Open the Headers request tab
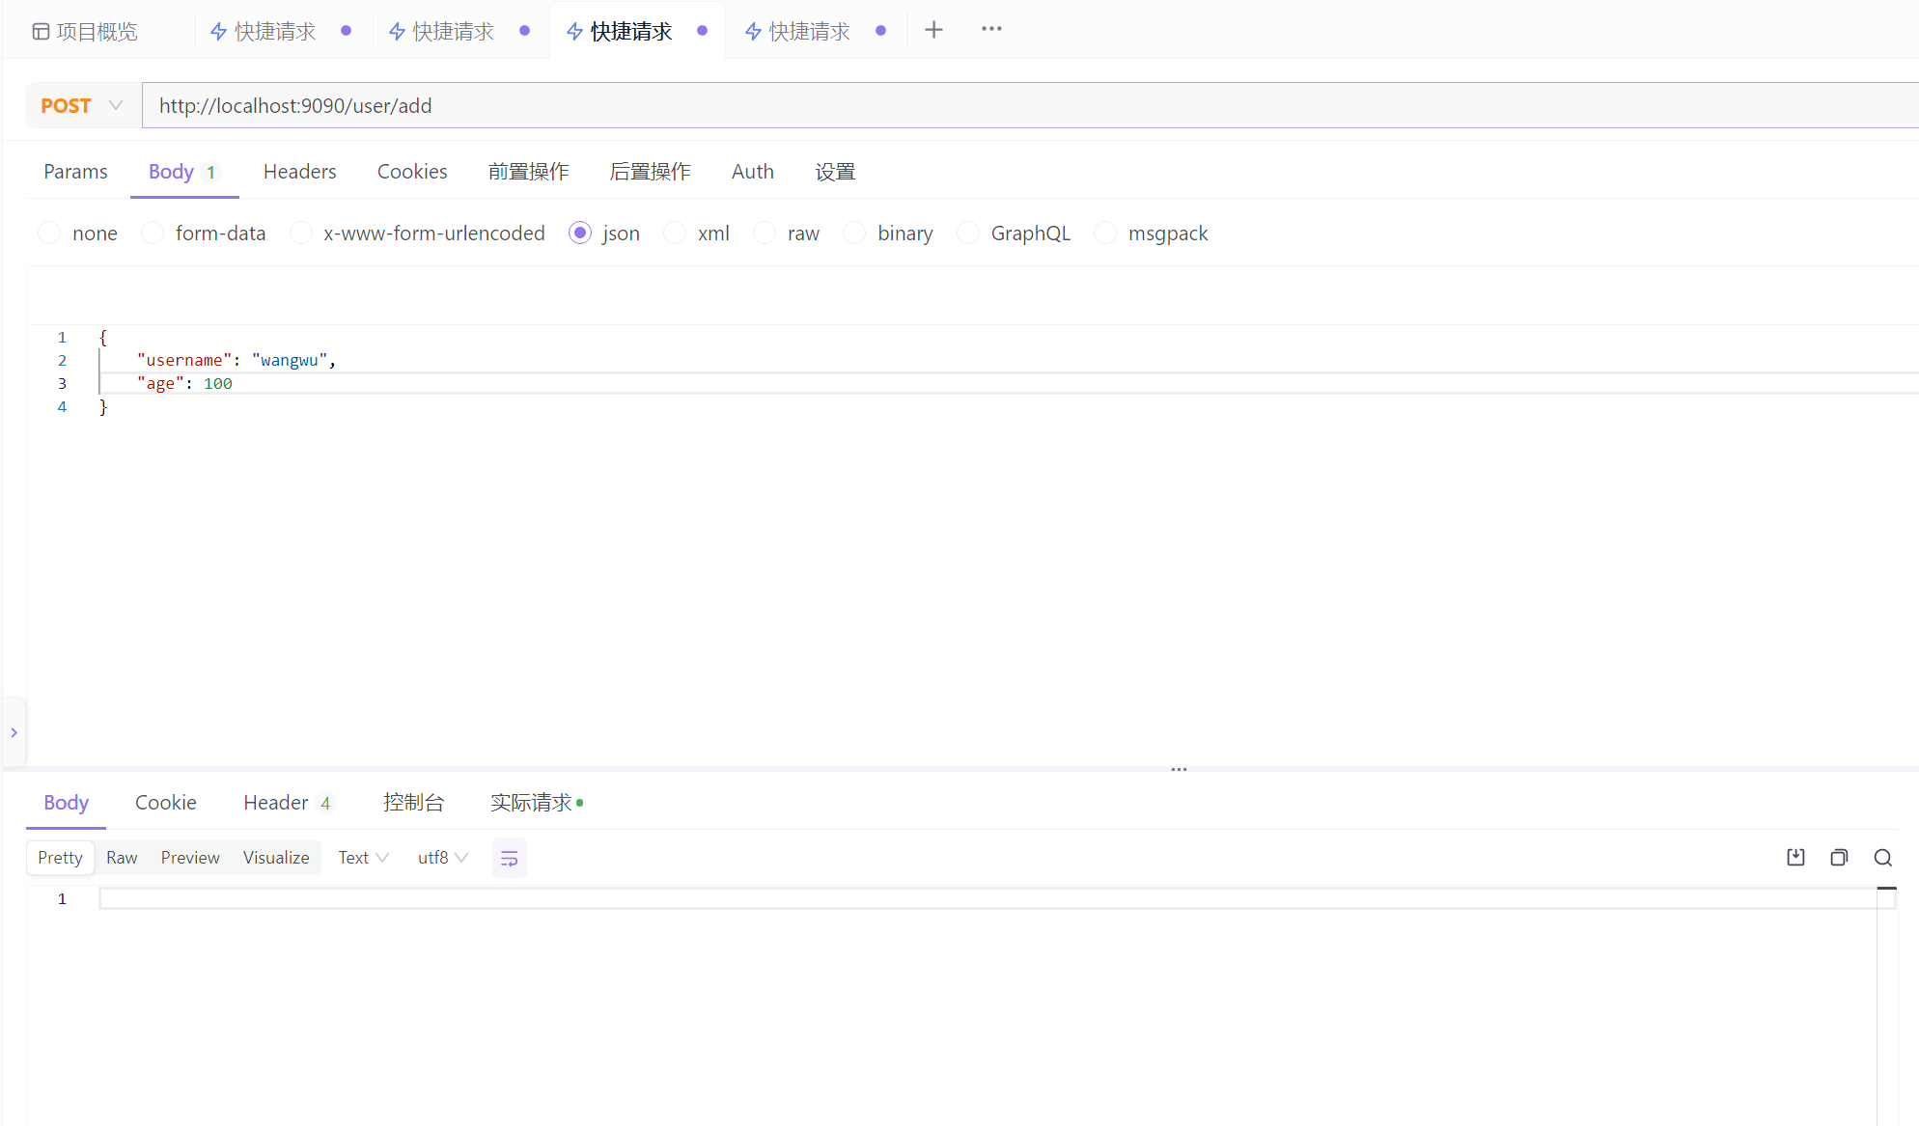The height and width of the screenshot is (1126, 1919). 299,172
